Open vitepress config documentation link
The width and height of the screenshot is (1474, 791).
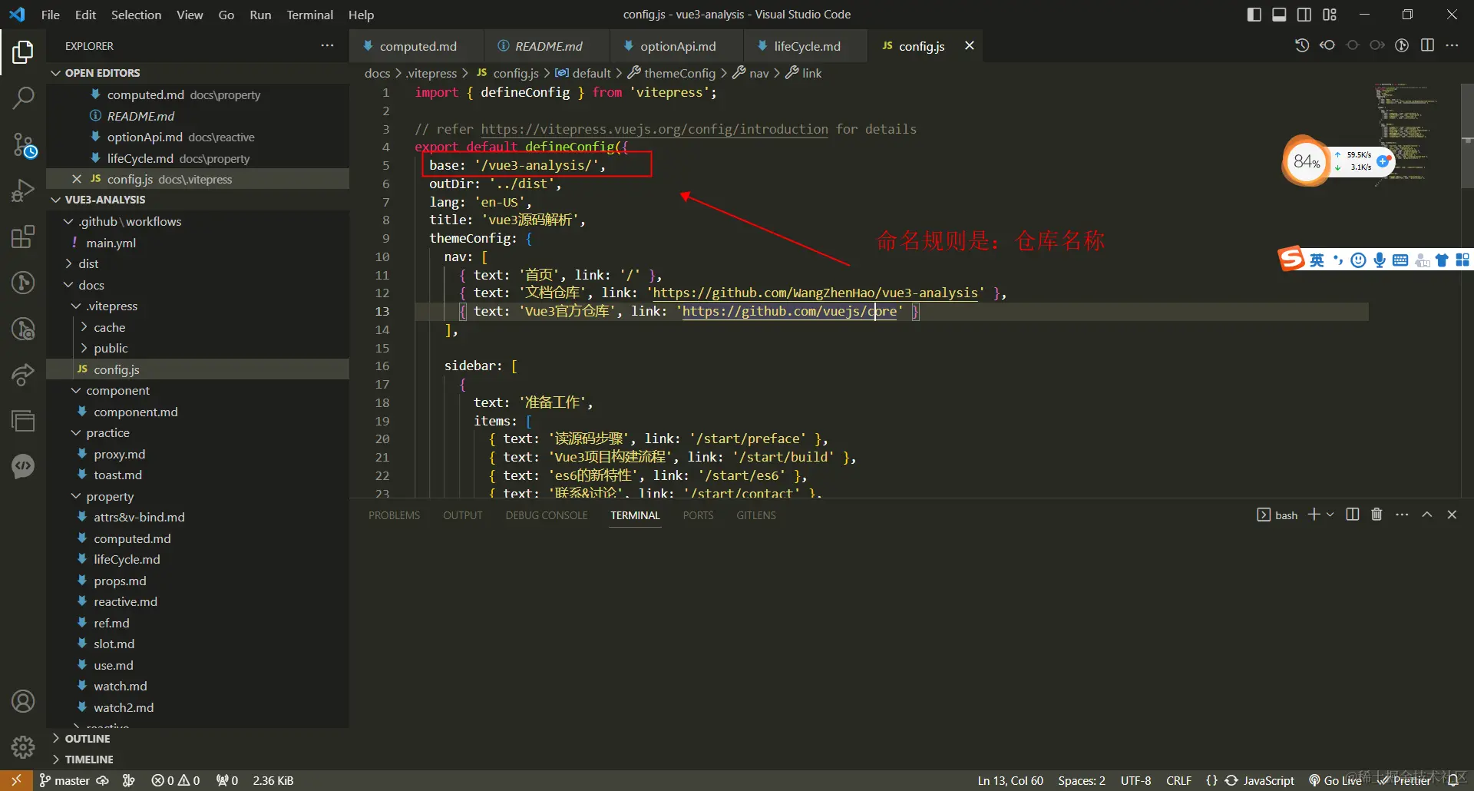(654, 129)
